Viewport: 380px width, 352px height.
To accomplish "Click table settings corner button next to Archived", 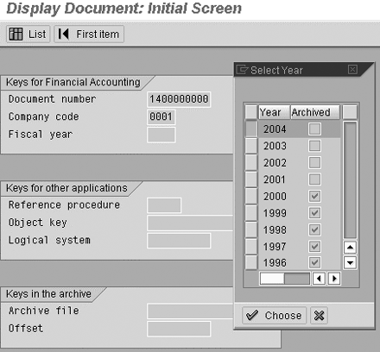I will click(x=350, y=112).
